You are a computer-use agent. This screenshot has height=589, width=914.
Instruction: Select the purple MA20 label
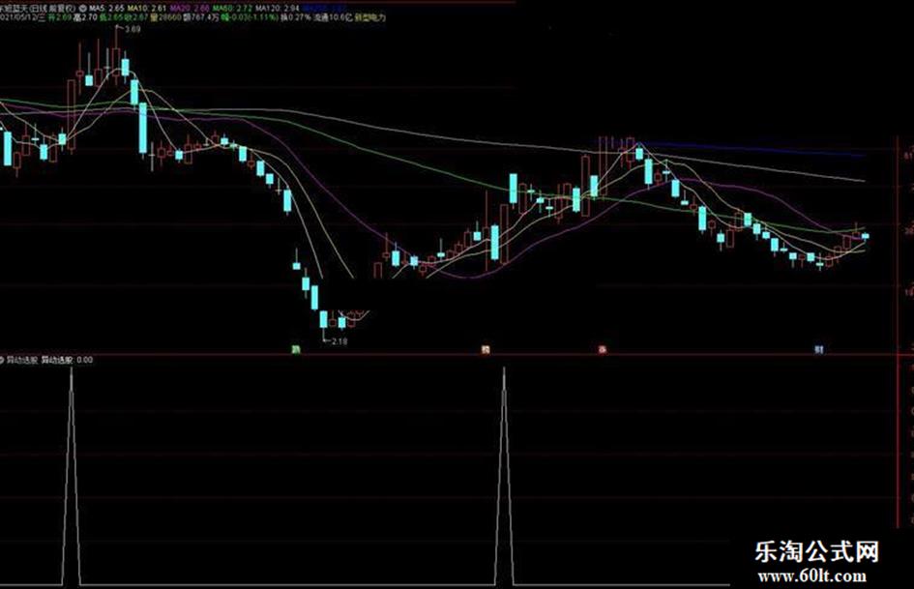pyautogui.click(x=190, y=9)
